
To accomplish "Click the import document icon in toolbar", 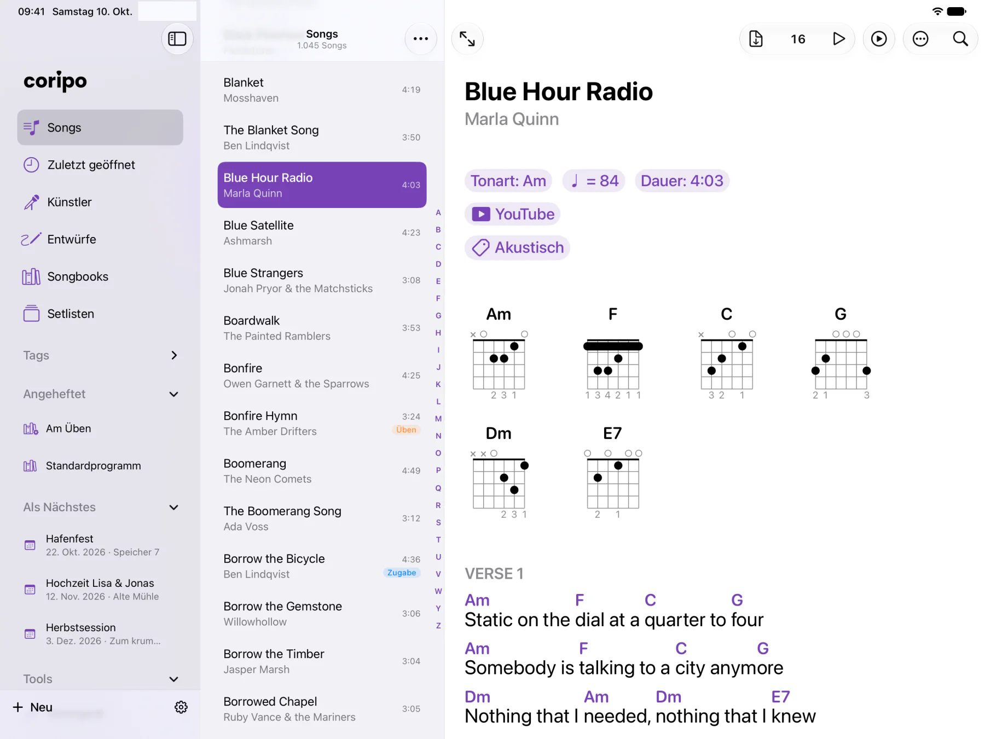I will point(756,39).
